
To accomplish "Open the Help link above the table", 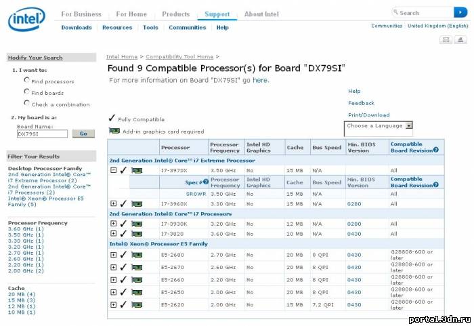I will (354, 91).
